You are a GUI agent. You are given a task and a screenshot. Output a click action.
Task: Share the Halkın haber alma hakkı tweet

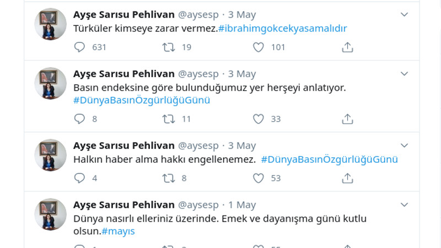pos(347,178)
